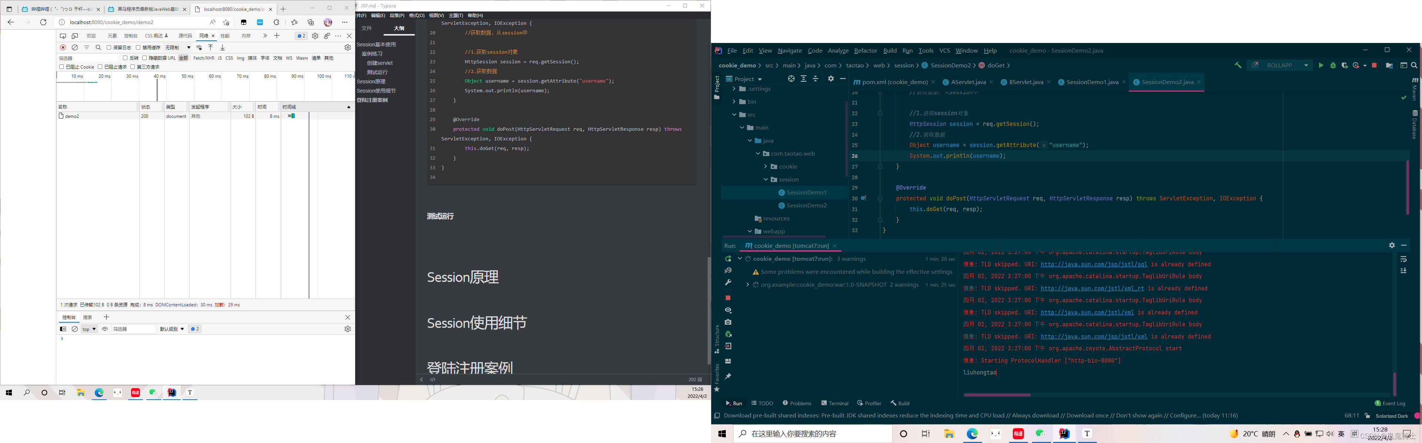Click DevTools import HAR up-arrow icon

pos(210,47)
